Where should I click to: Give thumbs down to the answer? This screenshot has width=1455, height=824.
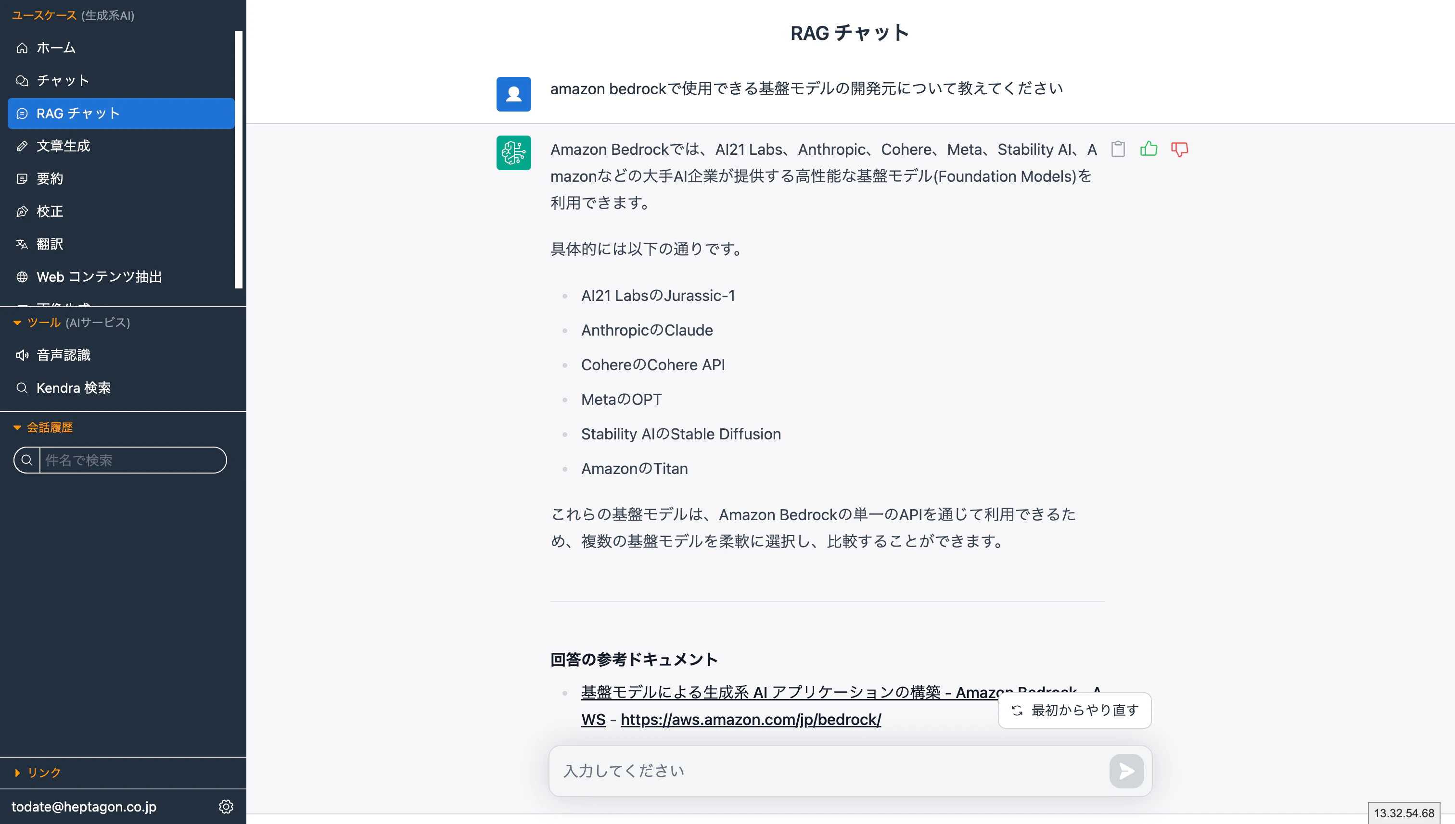click(x=1180, y=150)
